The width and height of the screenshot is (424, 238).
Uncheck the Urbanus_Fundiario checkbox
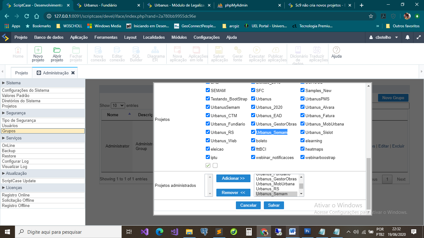208,124
